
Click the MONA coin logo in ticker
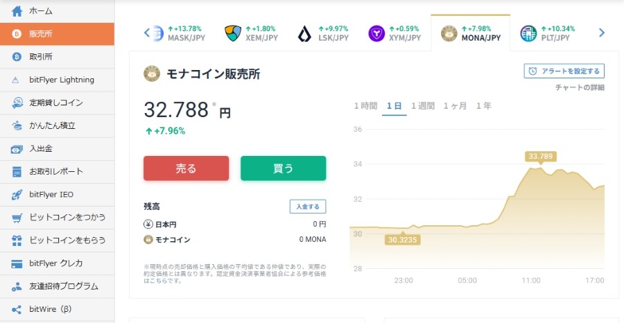(x=449, y=33)
